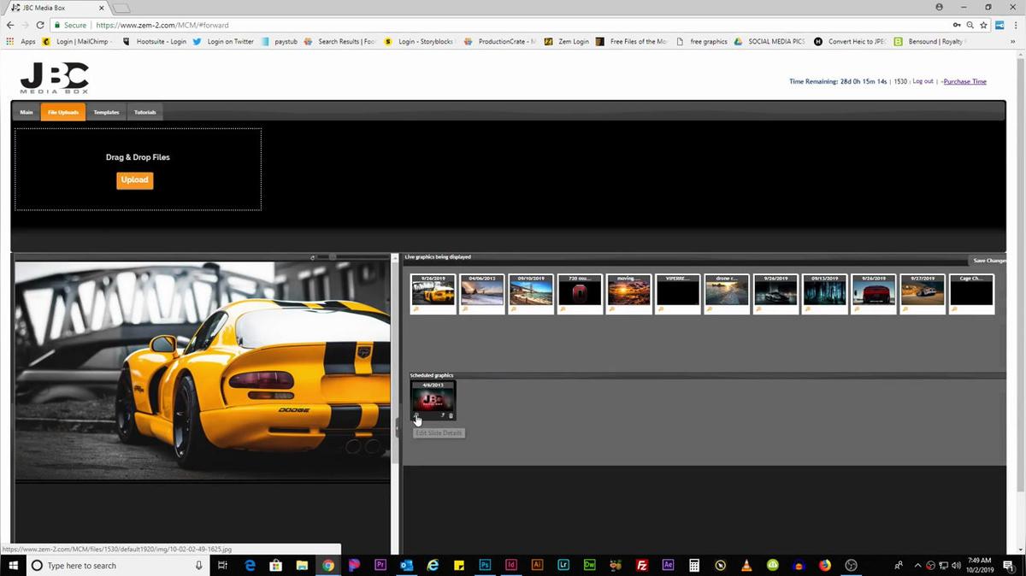Viewport: 1026px width, 576px height.
Task: Click the edit slide details icon on scheduled graphic
Action: (x=416, y=416)
